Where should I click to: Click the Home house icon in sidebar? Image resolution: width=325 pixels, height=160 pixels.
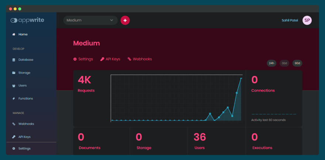point(14,35)
